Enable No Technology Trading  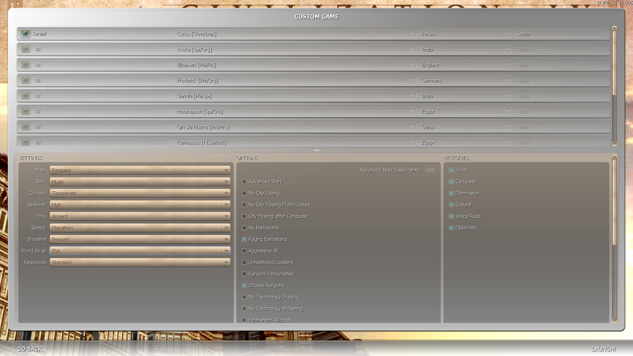pyautogui.click(x=244, y=297)
